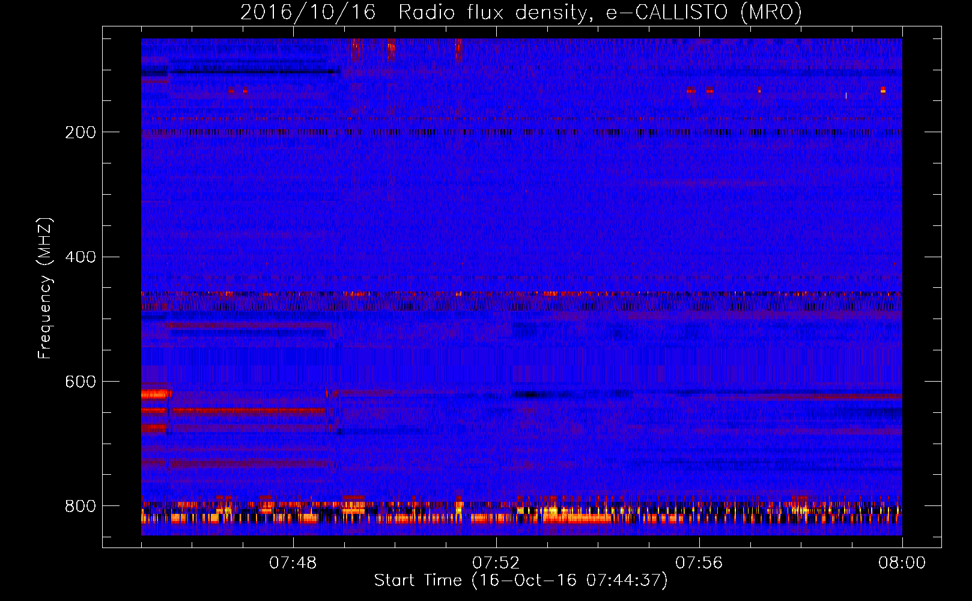Click the "Start Time (16-Oct-16 07:44:37)" label
Image resolution: width=972 pixels, height=601 pixels.
click(521, 580)
